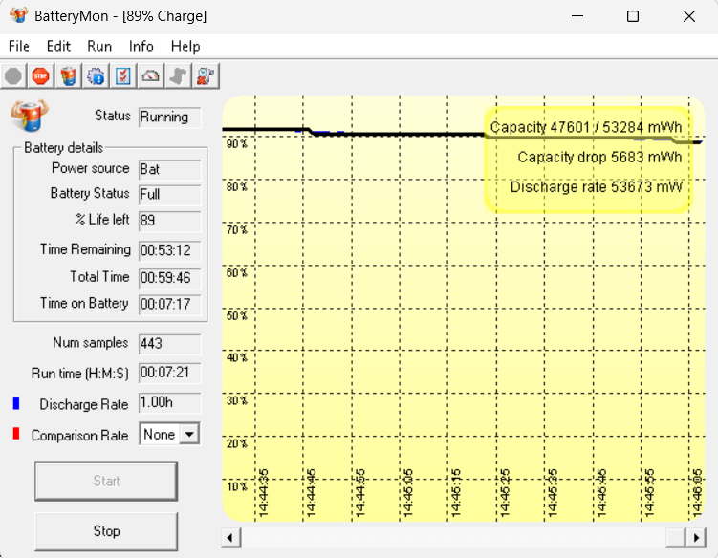718x558 pixels.
Task: Click the 90% axis label on the graph
Action: [237, 144]
